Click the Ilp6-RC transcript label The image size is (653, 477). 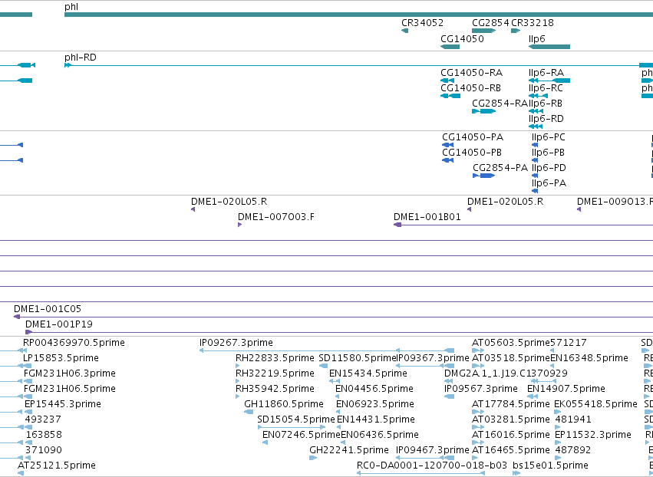click(x=546, y=88)
